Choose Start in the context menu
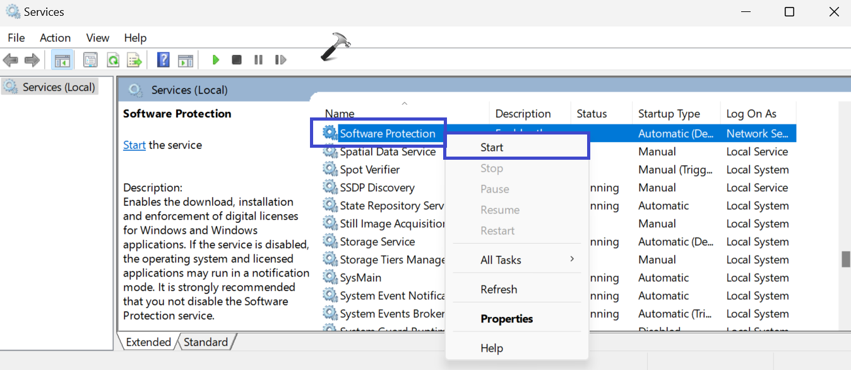Screen dimensions: 851x370 pos(492,147)
